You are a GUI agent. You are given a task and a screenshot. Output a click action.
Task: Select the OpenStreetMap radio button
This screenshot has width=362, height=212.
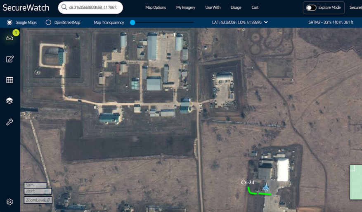coord(48,22)
